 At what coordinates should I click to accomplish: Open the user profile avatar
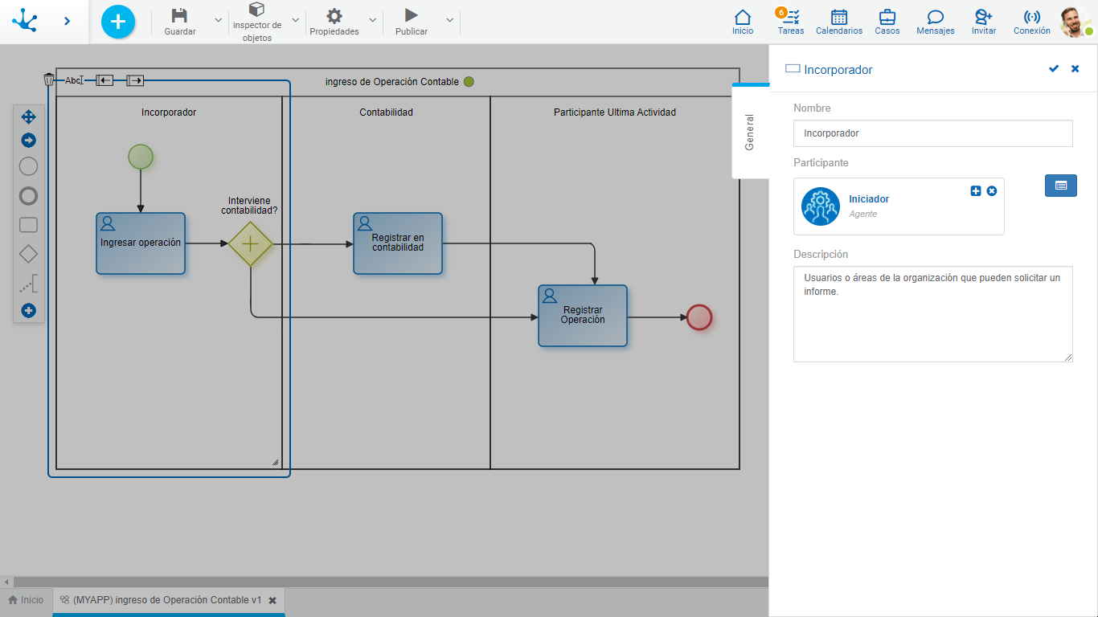click(x=1075, y=22)
